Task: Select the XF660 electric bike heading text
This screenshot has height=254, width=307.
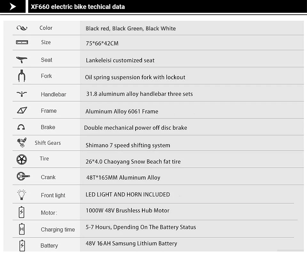Action: (78, 7)
